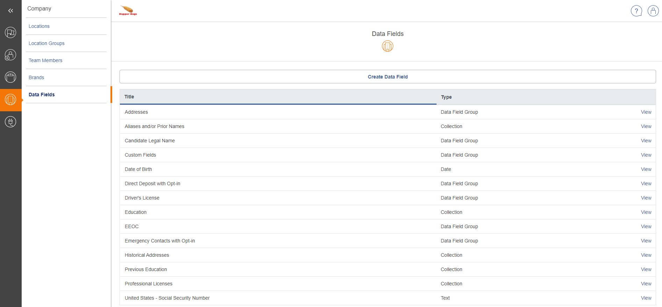Click the Dapper Dogs logo

click(x=128, y=10)
